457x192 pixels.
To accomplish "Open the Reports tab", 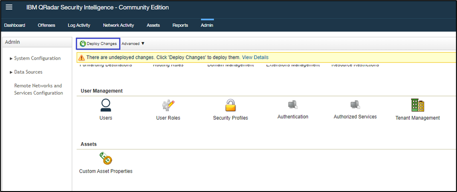I will coord(180,25).
